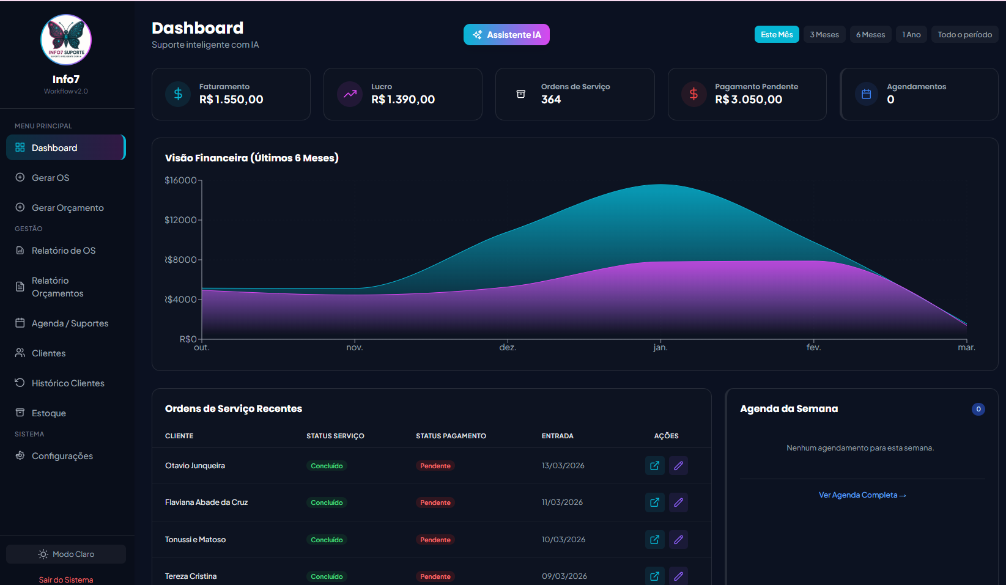
Task: Open the Assistente IA button
Action: point(506,34)
